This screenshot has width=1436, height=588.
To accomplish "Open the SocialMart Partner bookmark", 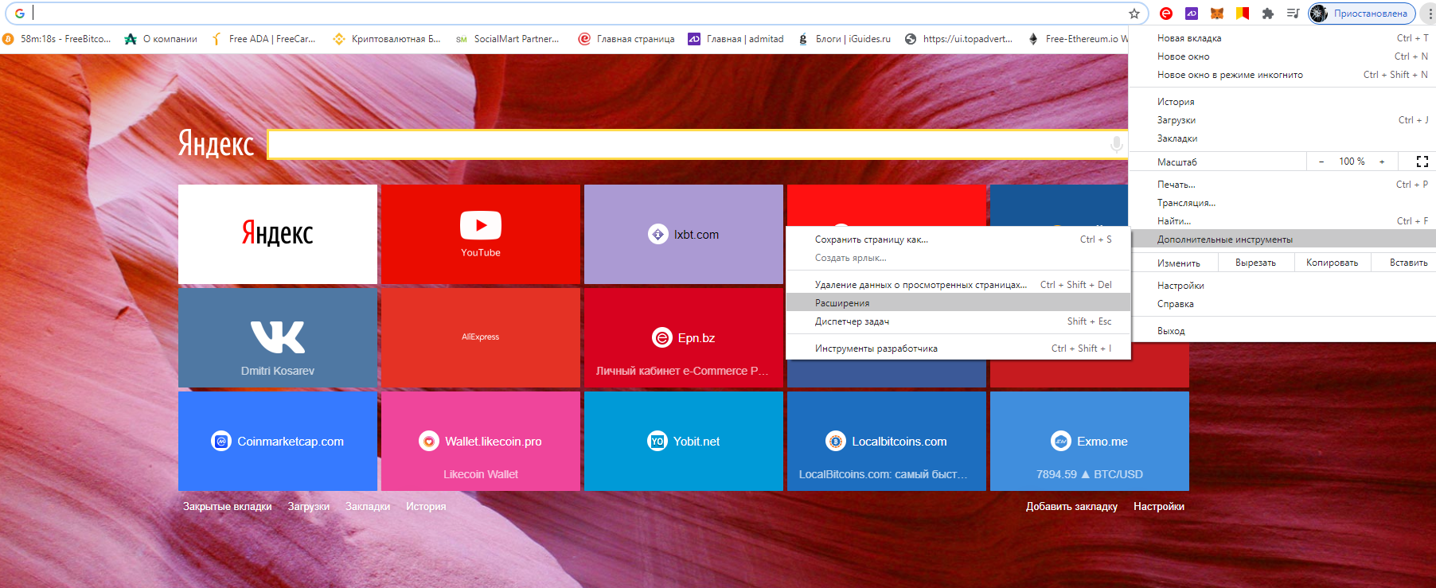I will coord(507,39).
